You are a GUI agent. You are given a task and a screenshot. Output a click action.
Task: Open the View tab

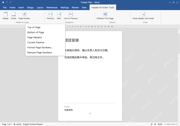tap(84, 8)
